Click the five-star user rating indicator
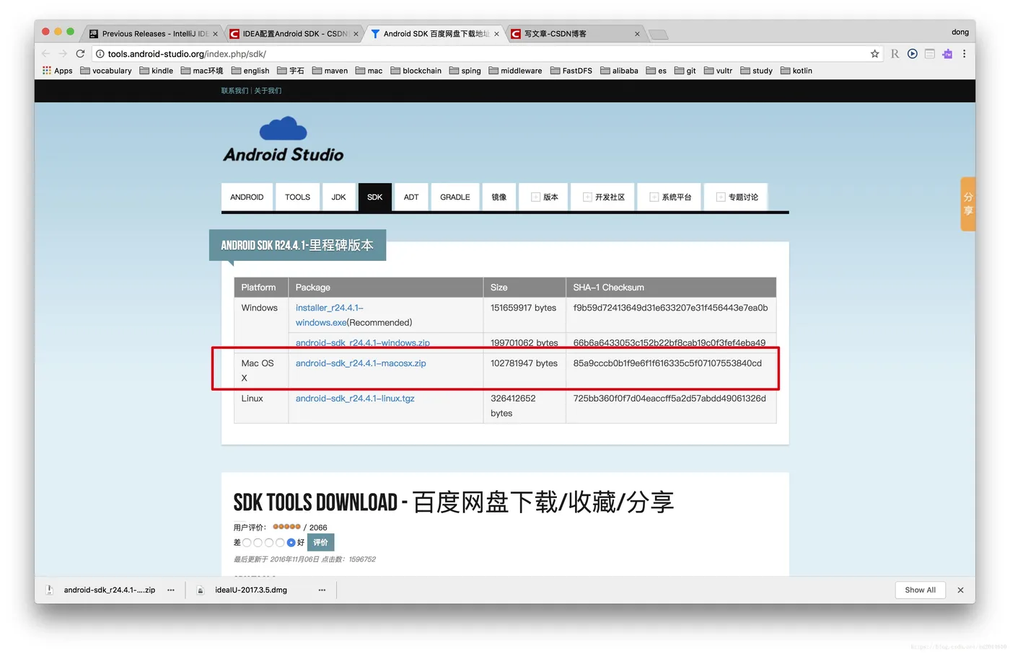 [x=286, y=527]
